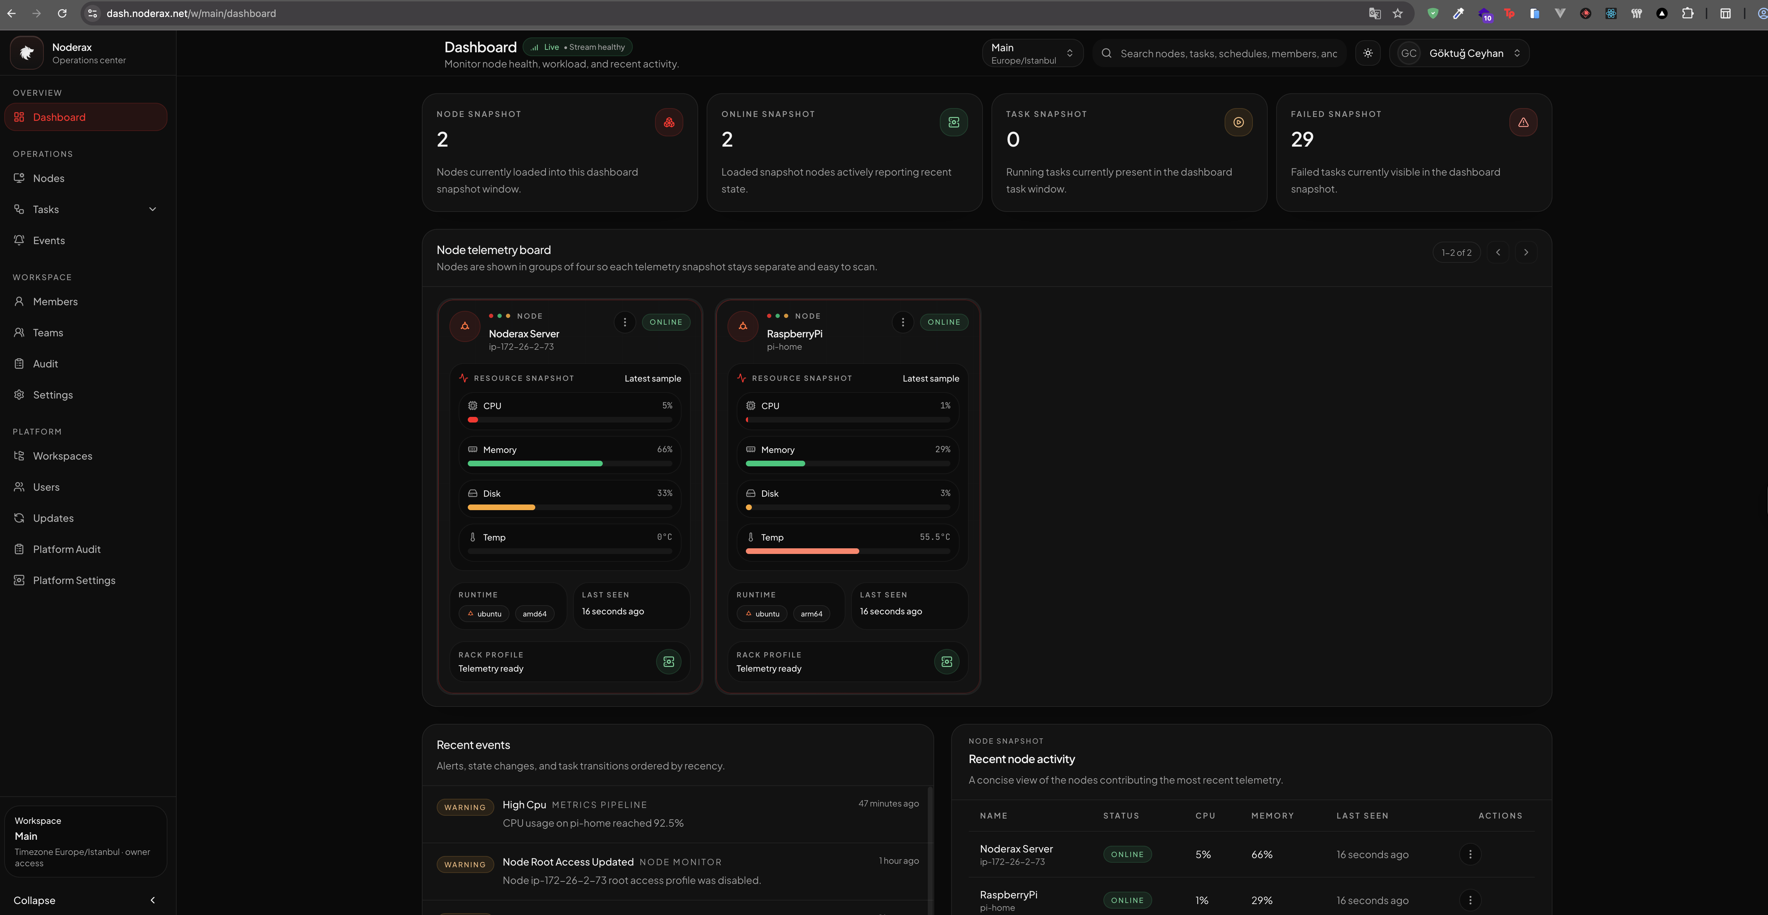Image resolution: width=1768 pixels, height=915 pixels.
Task: Open Platform Audit
Action: coord(85,549)
